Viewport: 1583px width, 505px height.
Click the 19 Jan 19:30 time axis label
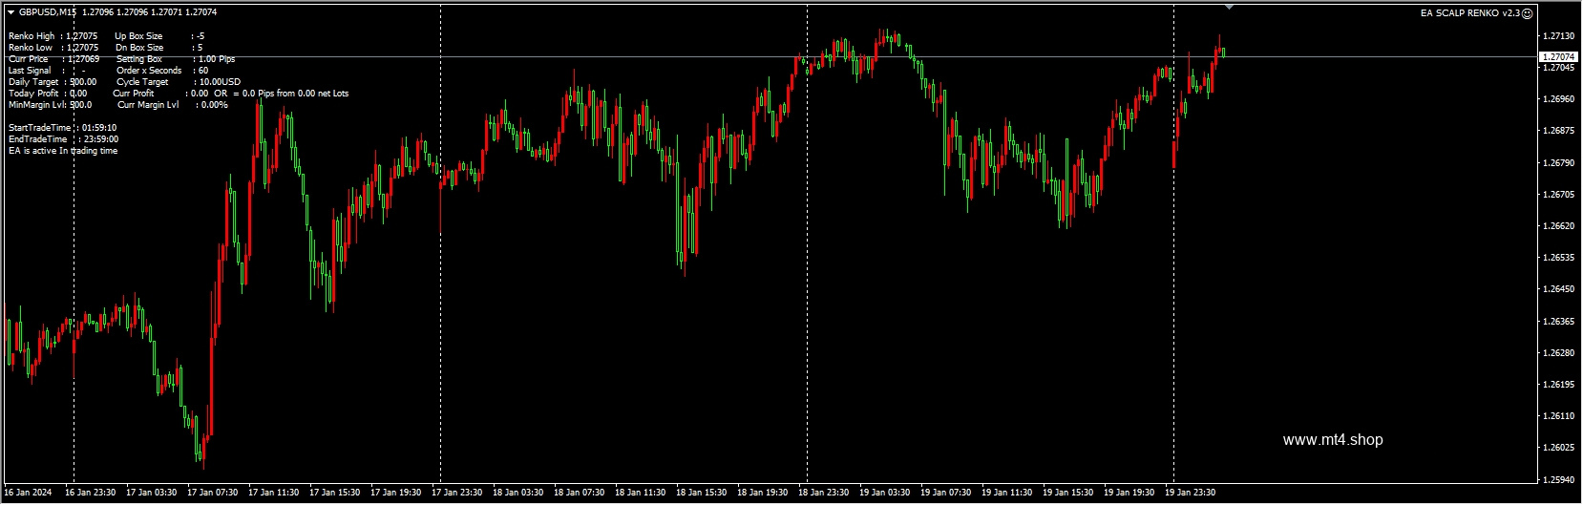point(1129,493)
